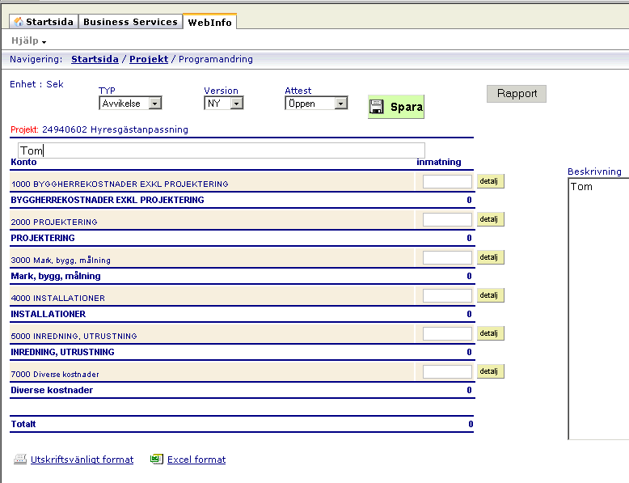Image resolution: width=629 pixels, height=483 pixels.
Task: Click the inmatning column header
Action: click(x=439, y=162)
